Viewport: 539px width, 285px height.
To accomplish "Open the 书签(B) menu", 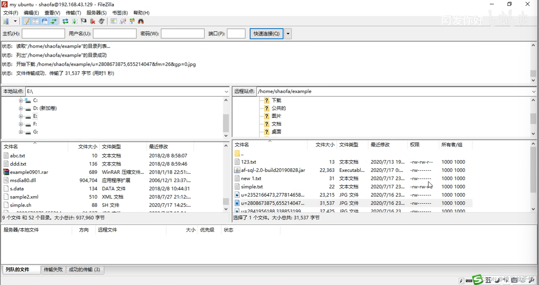I will (x=120, y=13).
